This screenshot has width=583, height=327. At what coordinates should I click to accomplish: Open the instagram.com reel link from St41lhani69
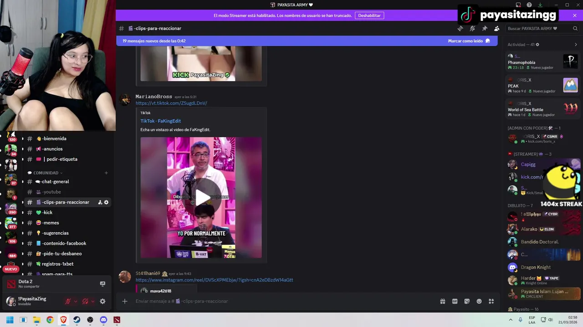click(x=214, y=280)
